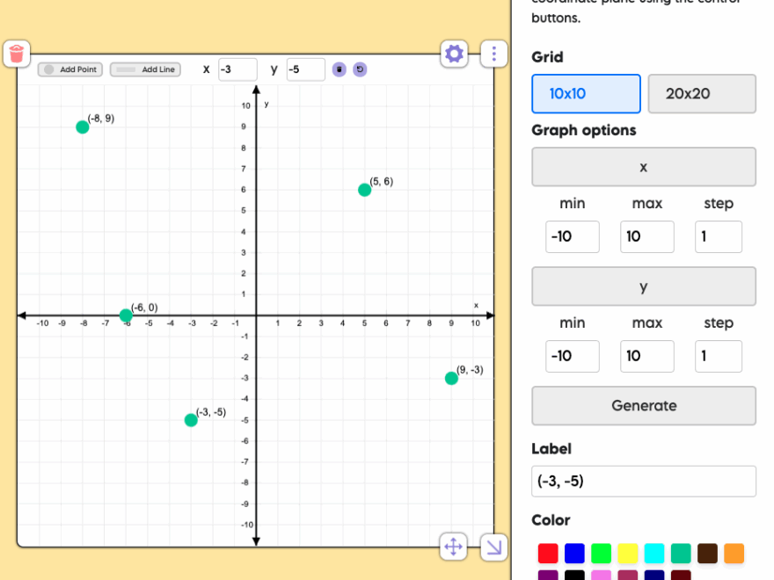774x580 pixels.
Task: Click the diagonal resize icon at bottom right
Action: tap(494, 547)
